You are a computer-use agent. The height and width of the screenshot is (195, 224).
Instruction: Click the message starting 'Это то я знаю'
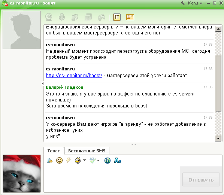120,100
